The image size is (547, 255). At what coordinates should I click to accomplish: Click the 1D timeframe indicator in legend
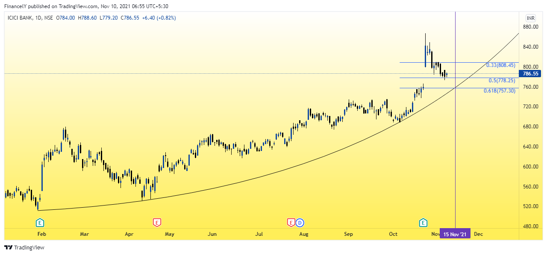(x=38, y=18)
